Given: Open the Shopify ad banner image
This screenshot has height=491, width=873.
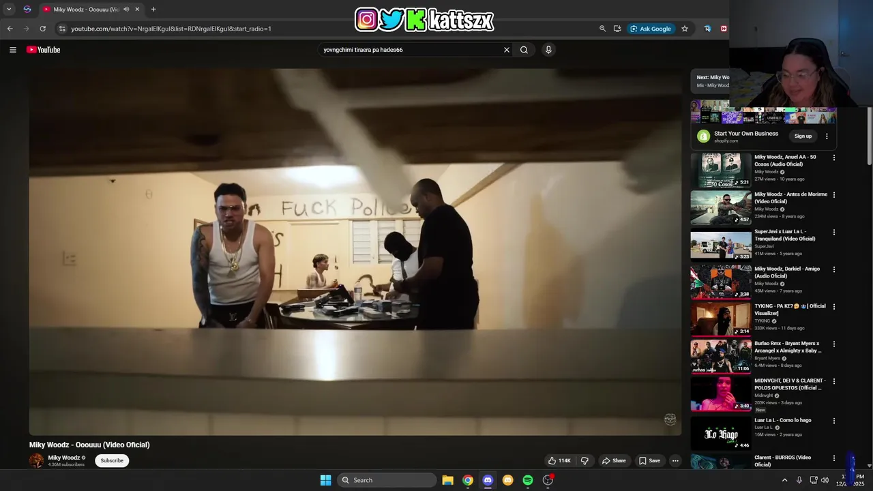Looking at the screenshot, I should coord(763,113).
